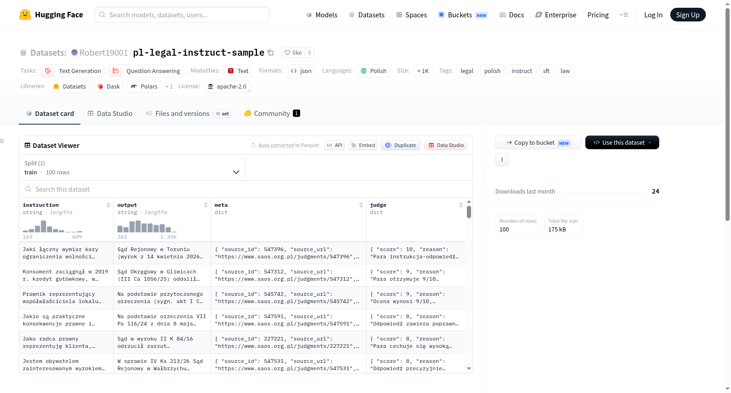Go to Spaces in the top navigation
The width and height of the screenshot is (731, 393).
click(x=411, y=15)
